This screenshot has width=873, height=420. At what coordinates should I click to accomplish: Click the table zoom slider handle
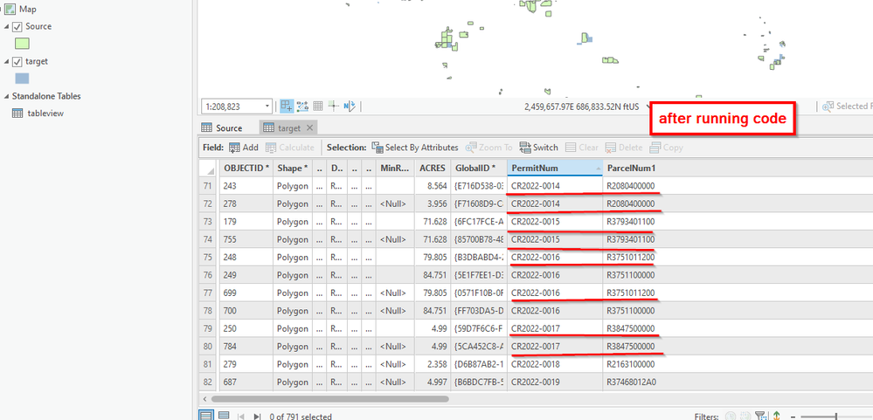click(835, 417)
